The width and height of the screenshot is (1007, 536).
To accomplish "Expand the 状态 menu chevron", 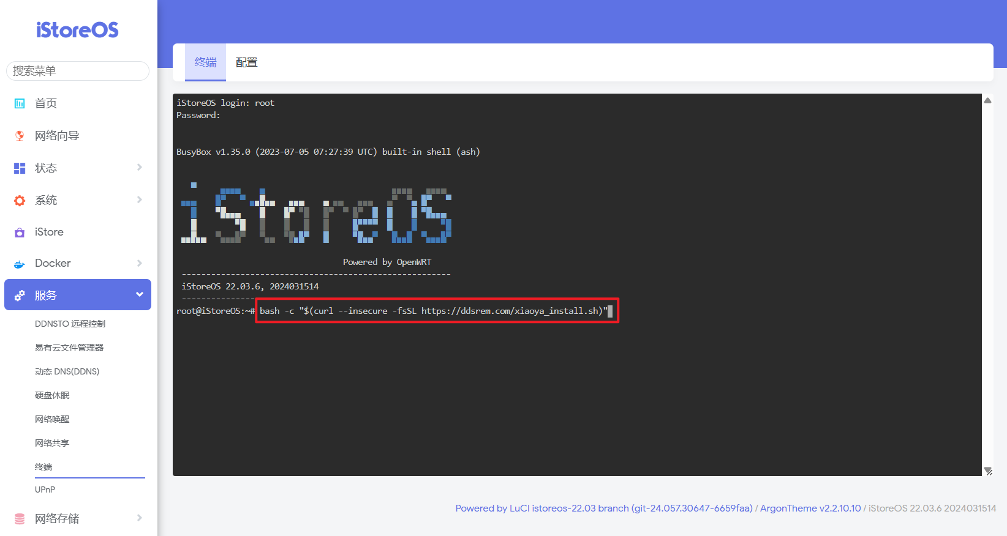I will click(140, 168).
